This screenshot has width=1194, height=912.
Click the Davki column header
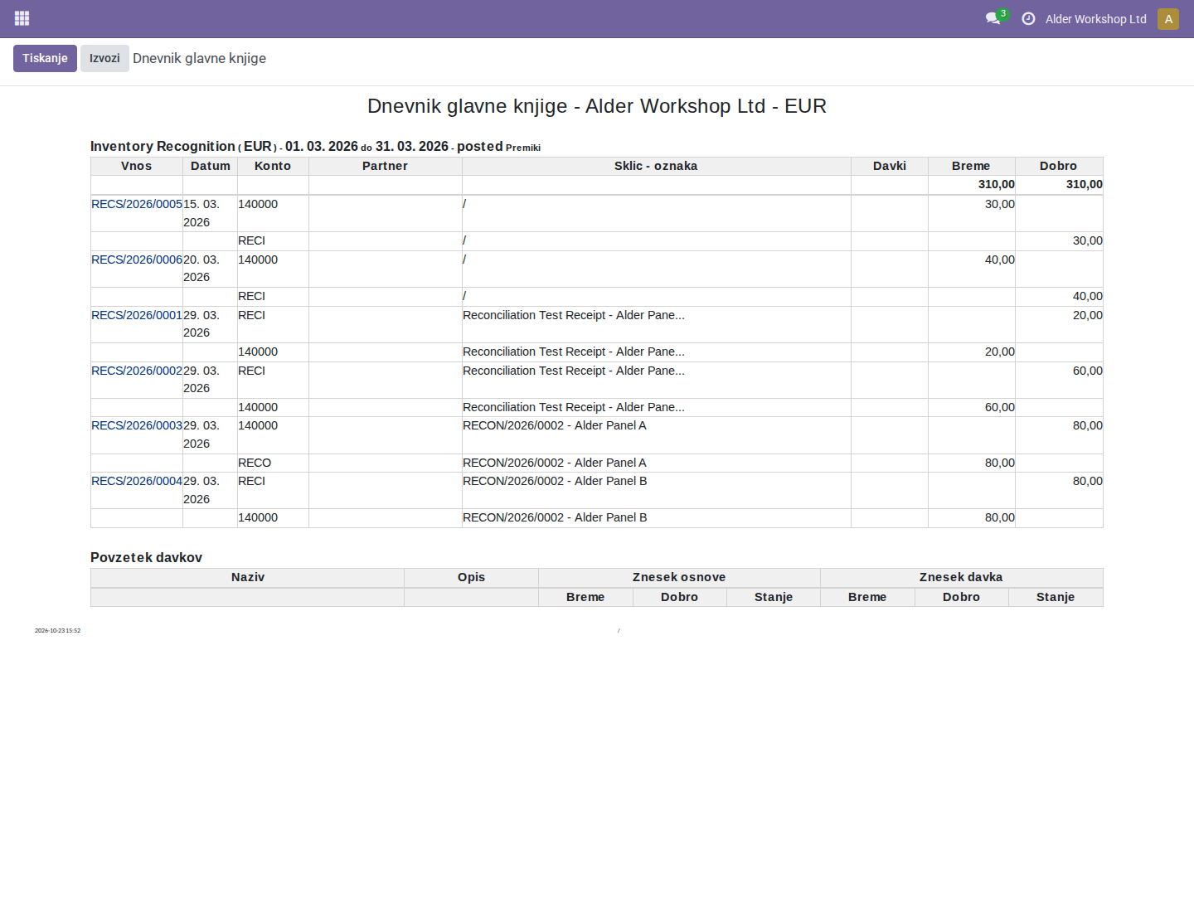pos(890,166)
